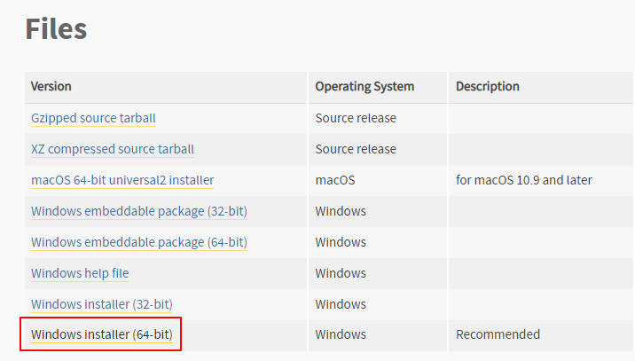Click Source release cell in XZ row
The image size is (635, 361).
coord(356,149)
